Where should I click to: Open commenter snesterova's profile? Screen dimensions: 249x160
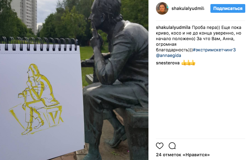pos(168,63)
